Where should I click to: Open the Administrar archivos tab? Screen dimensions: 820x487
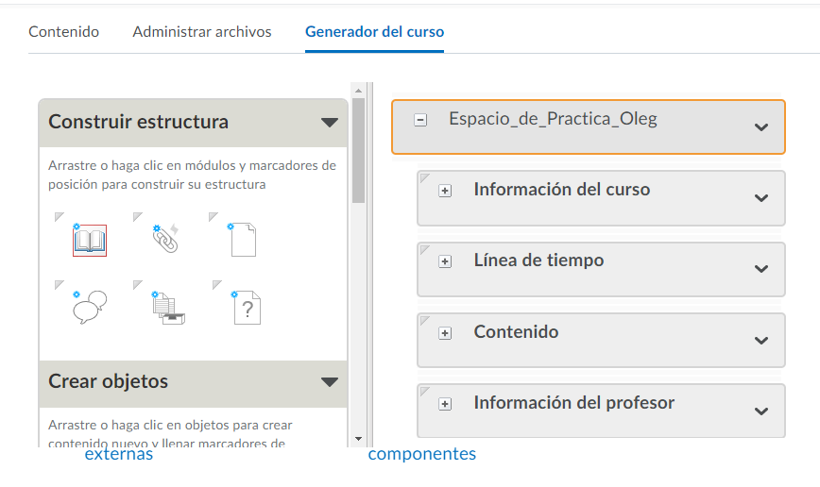pyautogui.click(x=202, y=32)
